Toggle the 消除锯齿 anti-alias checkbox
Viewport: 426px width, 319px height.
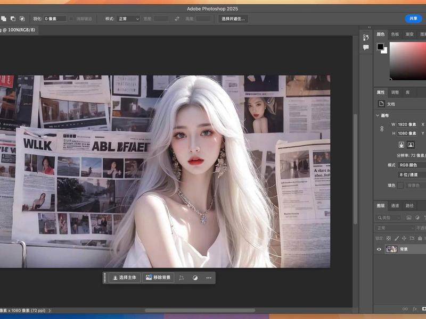point(71,19)
